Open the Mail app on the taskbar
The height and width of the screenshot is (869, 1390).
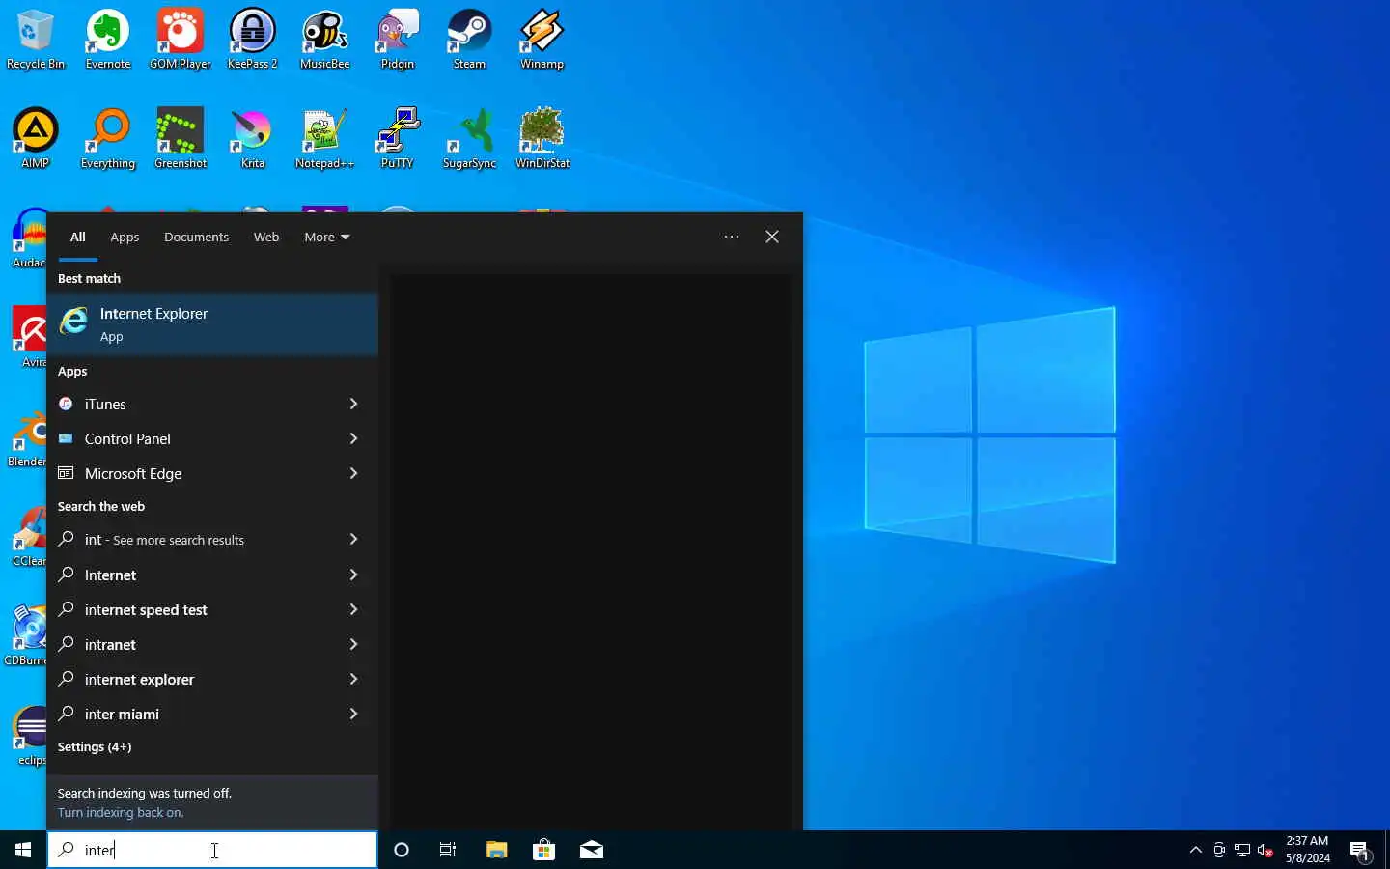591,850
